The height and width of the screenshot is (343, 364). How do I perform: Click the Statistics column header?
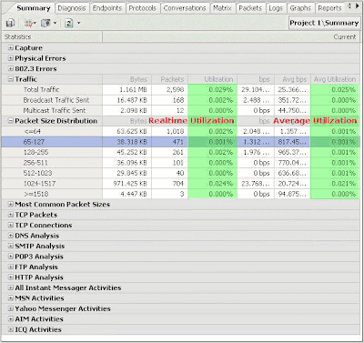tap(52, 37)
